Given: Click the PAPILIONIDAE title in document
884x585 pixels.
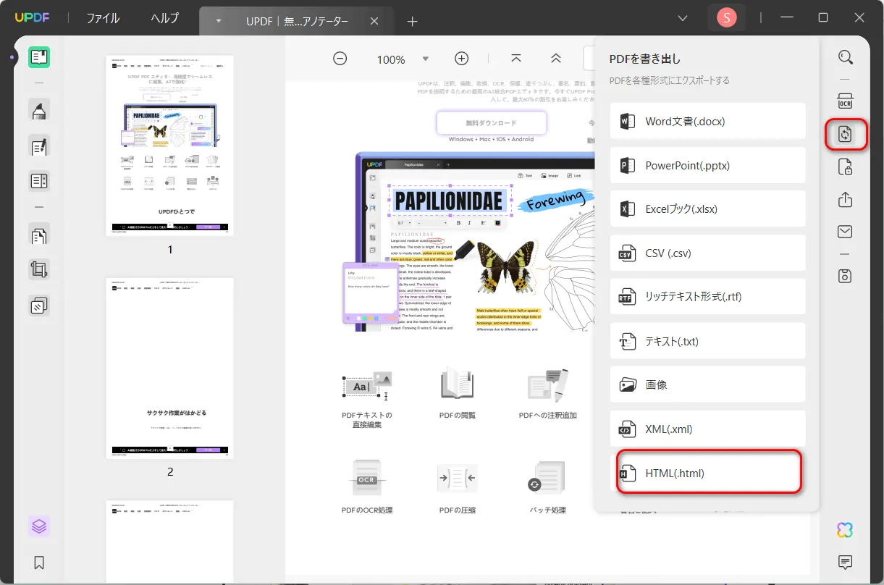Looking at the screenshot, I should [449, 201].
